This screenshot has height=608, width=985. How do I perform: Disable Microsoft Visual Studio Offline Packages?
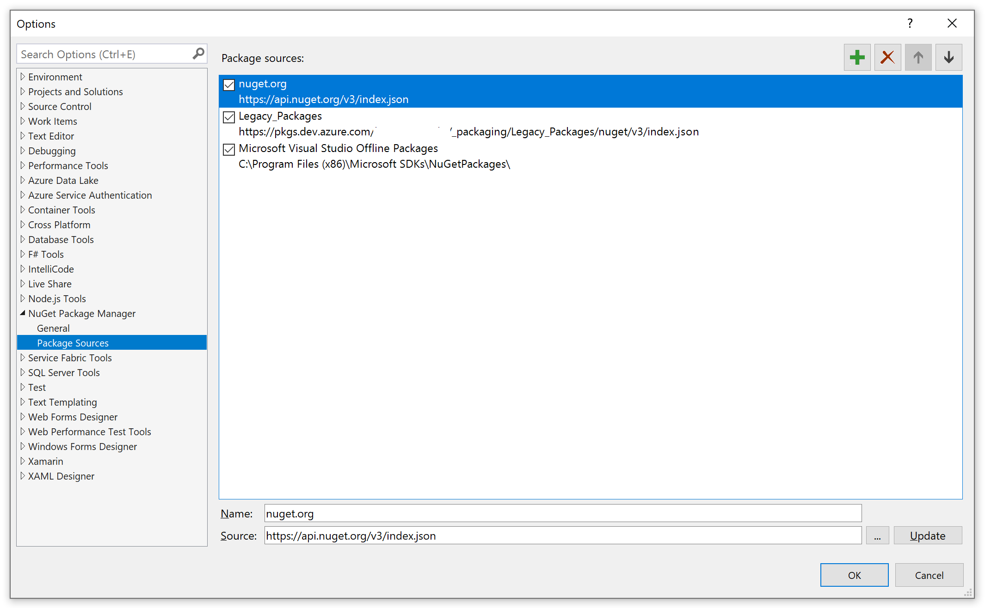pos(228,149)
